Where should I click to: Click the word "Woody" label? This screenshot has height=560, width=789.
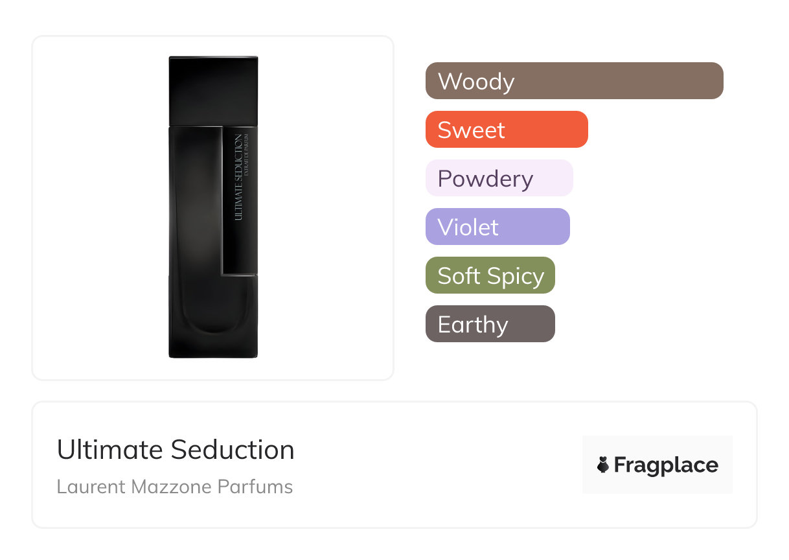click(x=476, y=82)
